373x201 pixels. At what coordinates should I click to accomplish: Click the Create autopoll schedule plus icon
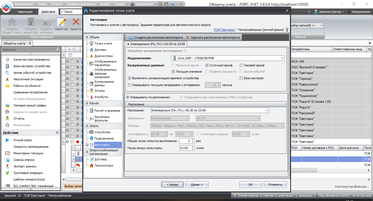pyautogui.click(x=131, y=37)
